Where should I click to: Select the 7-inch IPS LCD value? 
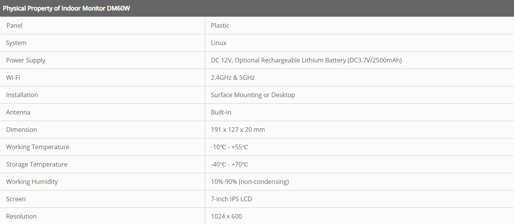point(231,199)
